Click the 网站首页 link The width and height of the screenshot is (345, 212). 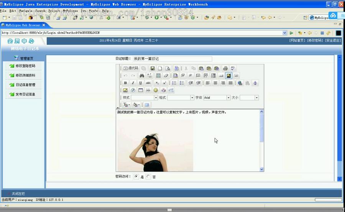click(x=297, y=40)
